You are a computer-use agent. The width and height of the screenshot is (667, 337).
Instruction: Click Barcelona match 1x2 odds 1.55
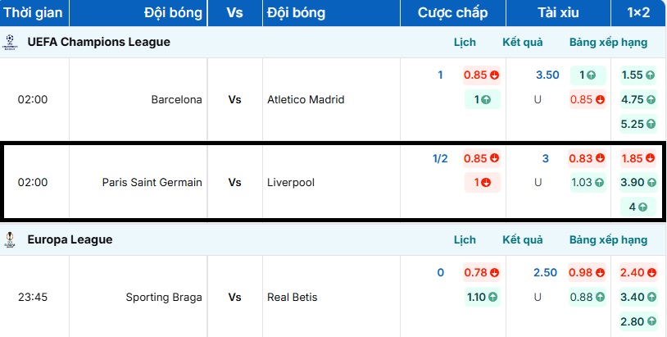tap(638, 75)
